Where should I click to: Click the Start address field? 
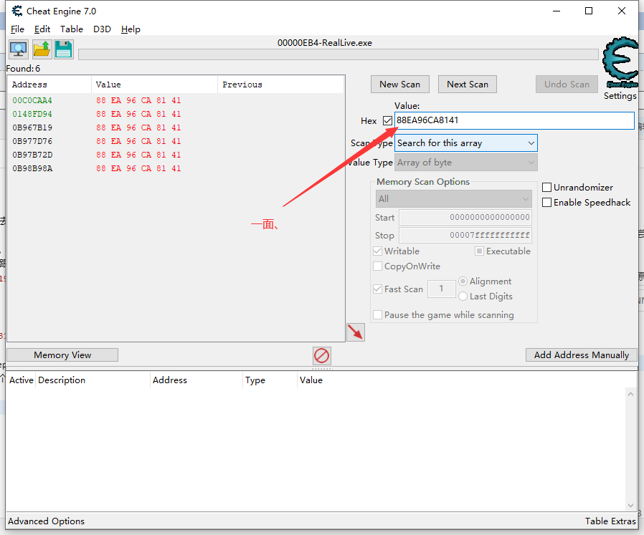(465, 217)
